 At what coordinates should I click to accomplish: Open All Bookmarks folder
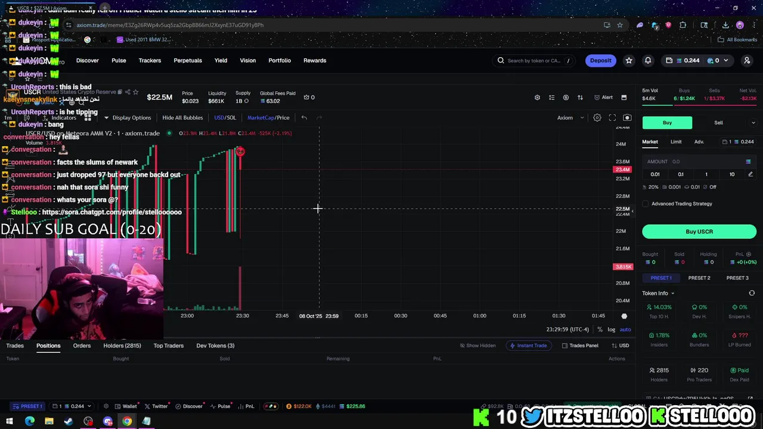(737, 40)
